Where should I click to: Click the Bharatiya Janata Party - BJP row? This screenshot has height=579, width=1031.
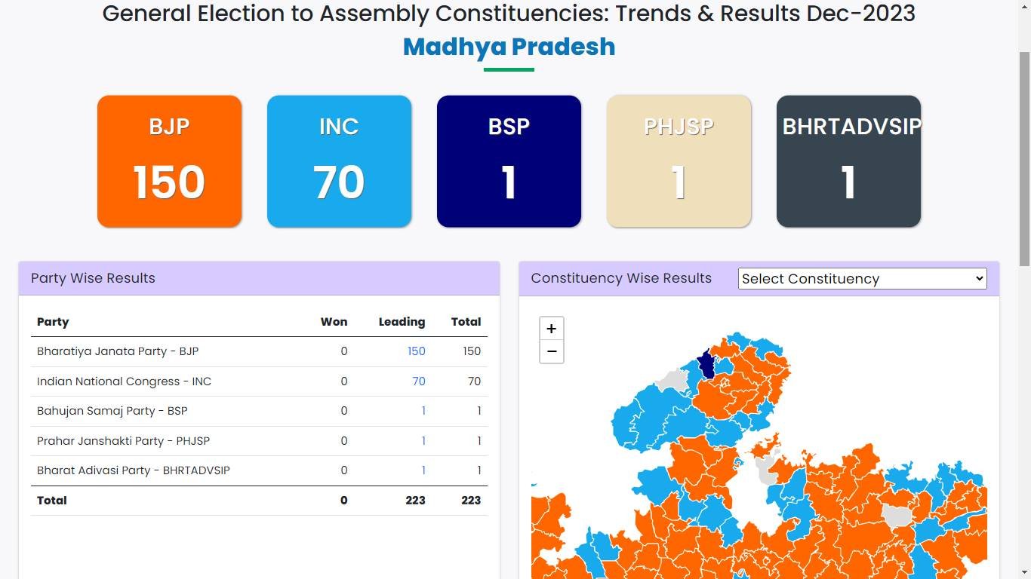(x=118, y=351)
